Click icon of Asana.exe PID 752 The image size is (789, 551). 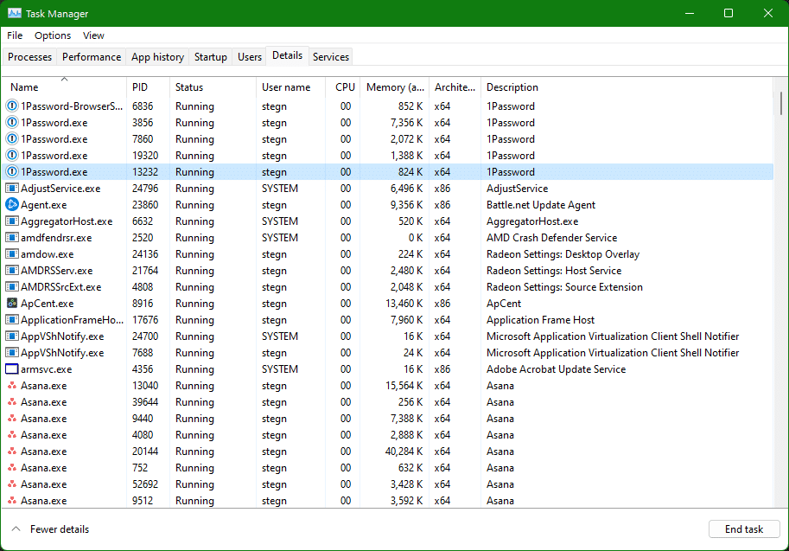click(12, 467)
